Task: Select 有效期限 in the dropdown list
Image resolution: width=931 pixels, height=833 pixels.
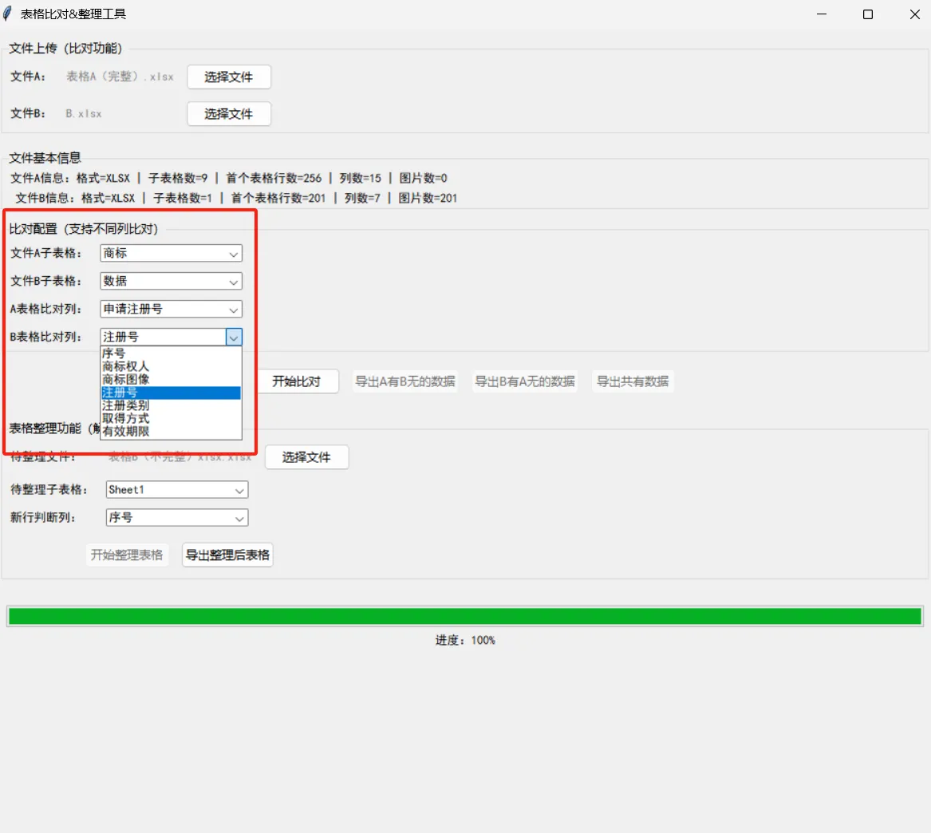Action: tap(171, 432)
